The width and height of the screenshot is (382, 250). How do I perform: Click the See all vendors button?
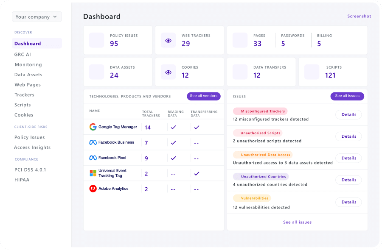pos(204,96)
